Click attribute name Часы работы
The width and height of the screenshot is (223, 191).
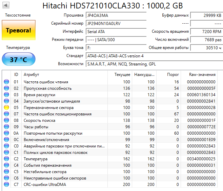pos(36,127)
